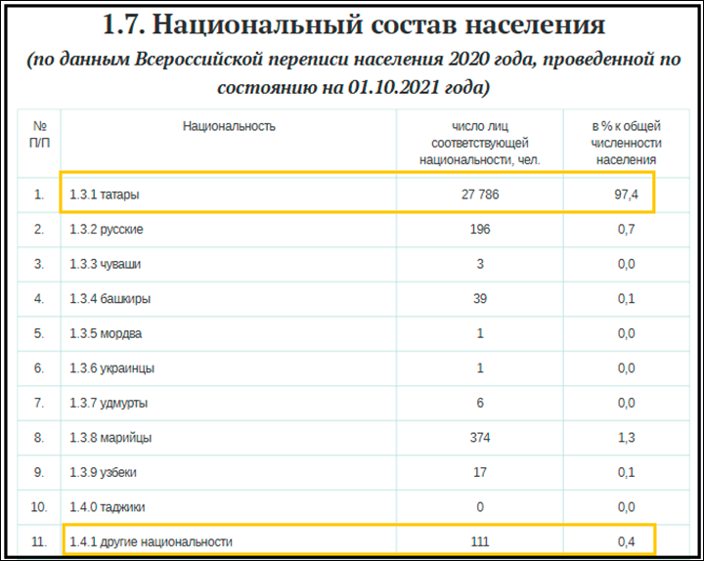Click the "число лиц соответствующей национальности" header

point(479,143)
